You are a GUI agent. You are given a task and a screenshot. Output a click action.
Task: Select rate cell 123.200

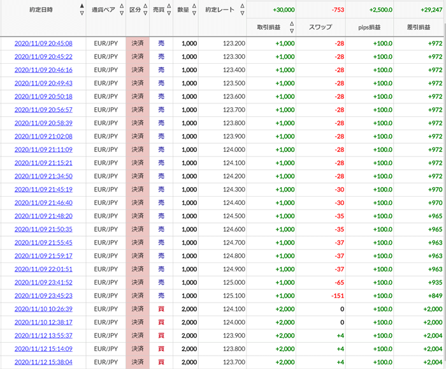click(x=234, y=43)
